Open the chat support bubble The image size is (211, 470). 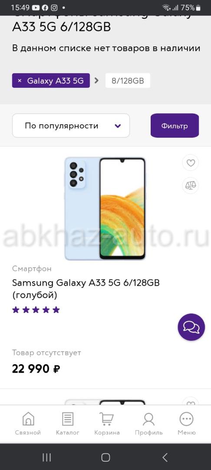(191, 327)
